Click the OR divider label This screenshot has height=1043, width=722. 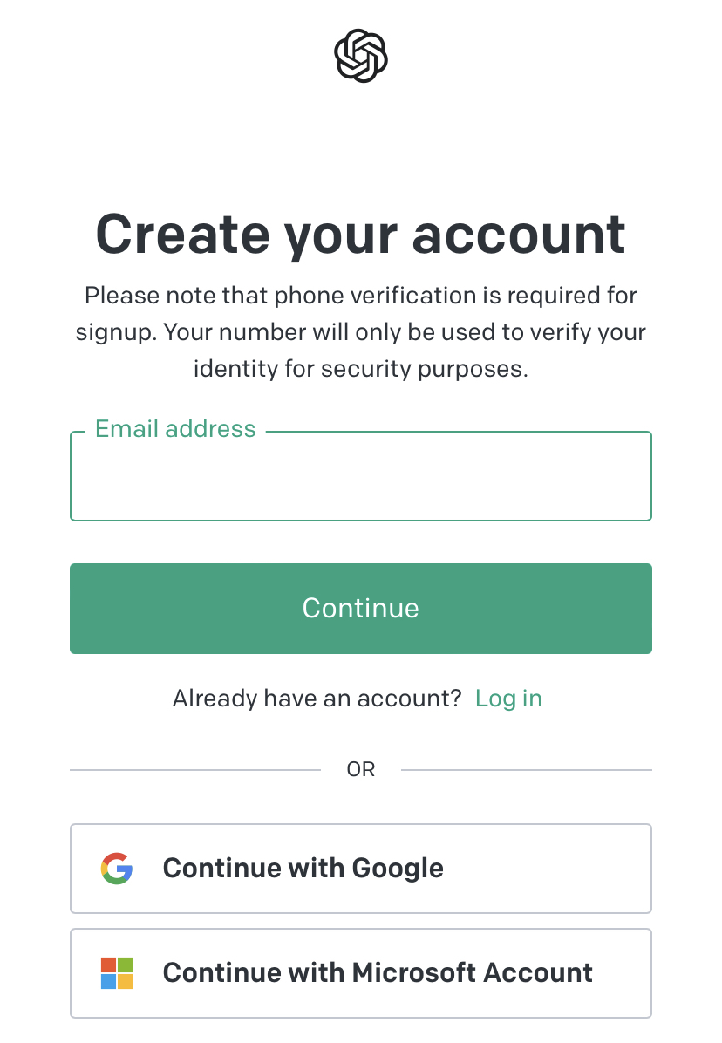point(360,770)
